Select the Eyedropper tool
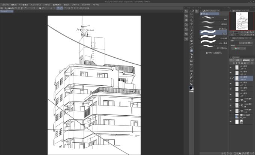The width and height of the screenshot is (255, 155). pos(191,34)
